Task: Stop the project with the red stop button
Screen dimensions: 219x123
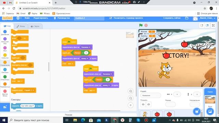Action: click(146, 25)
